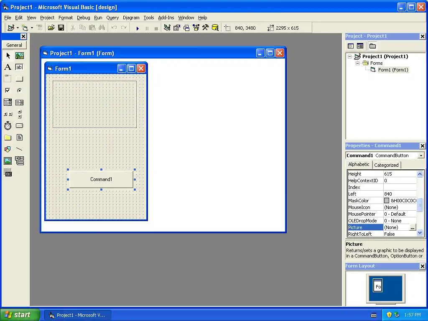Click the Find binoculars icon
The height and width of the screenshot is (321, 428).
(x=102, y=28)
